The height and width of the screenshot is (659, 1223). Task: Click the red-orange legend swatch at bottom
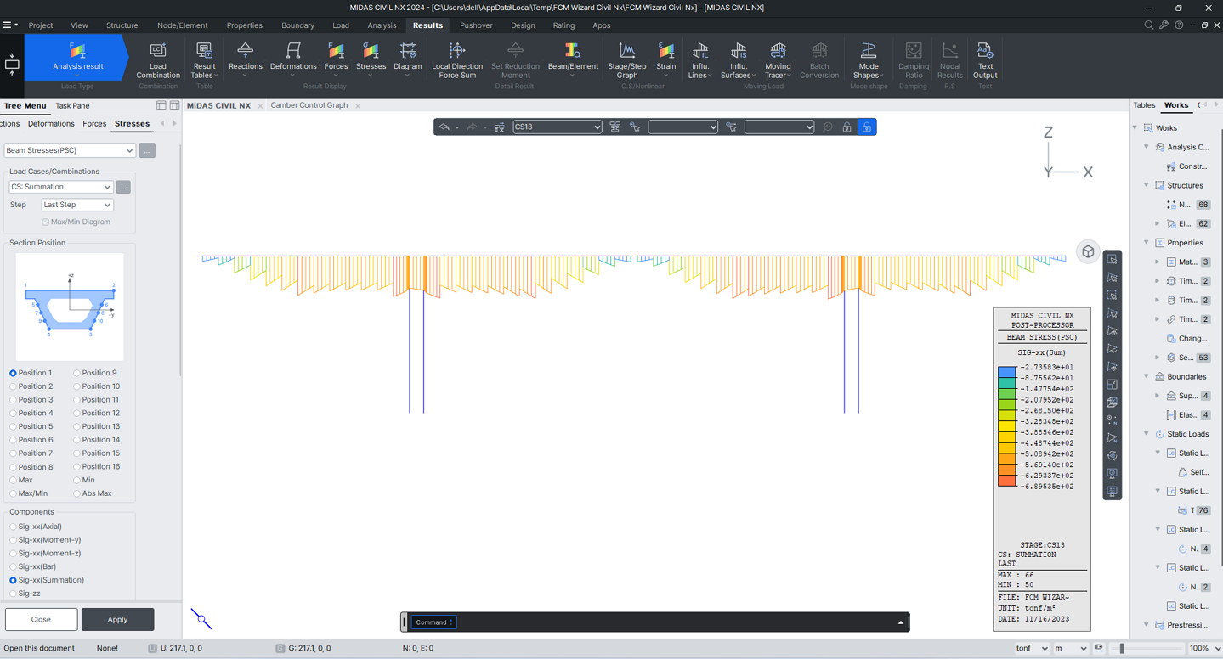(1006, 481)
